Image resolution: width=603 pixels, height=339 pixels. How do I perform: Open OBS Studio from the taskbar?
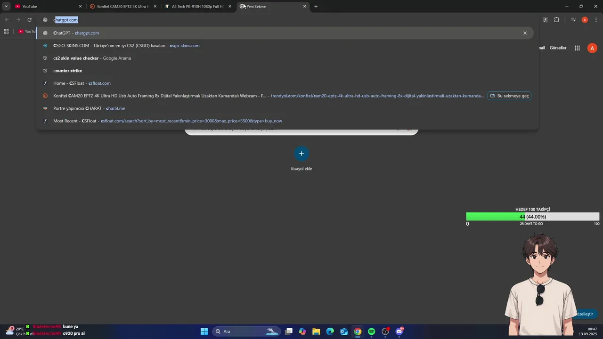click(x=385, y=331)
